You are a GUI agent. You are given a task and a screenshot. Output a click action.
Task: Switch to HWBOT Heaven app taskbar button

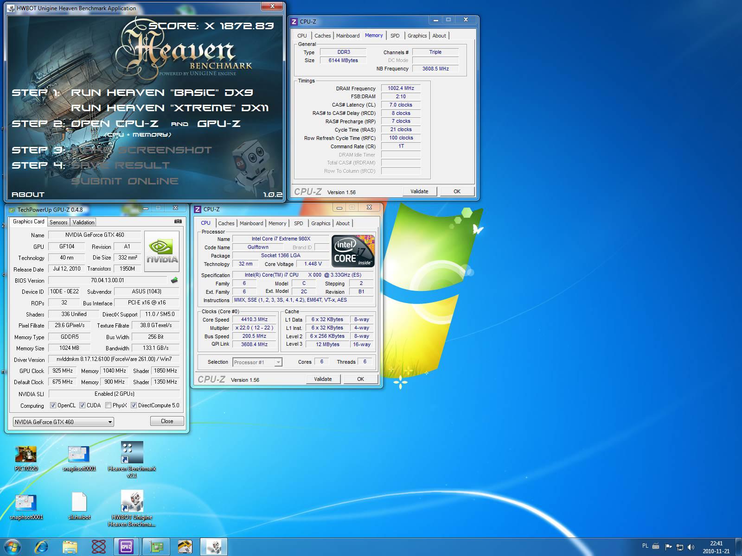coord(214,547)
